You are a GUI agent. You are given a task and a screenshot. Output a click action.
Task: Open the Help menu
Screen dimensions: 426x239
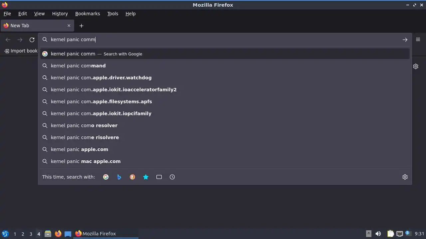tap(130, 14)
